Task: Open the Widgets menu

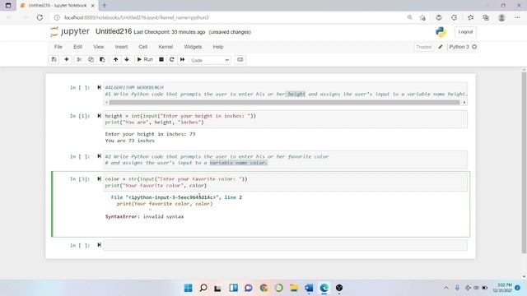Action: tap(193, 47)
